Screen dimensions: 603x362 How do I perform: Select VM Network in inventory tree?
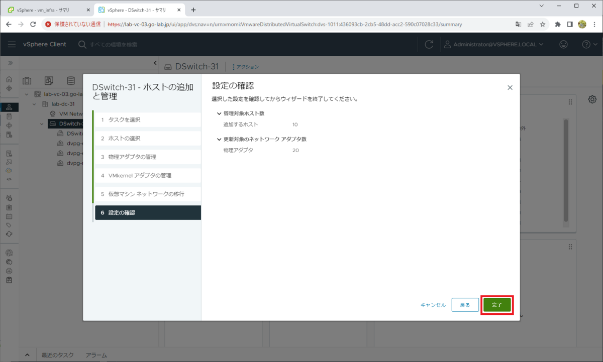coord(70,113)
